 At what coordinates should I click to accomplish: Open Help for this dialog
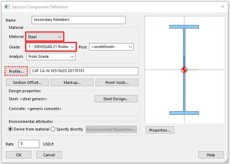(x=211, y=155)
